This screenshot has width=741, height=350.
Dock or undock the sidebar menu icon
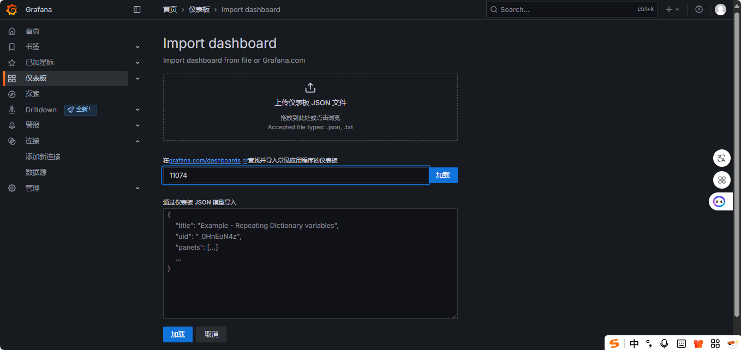click(x=137, y=9)
